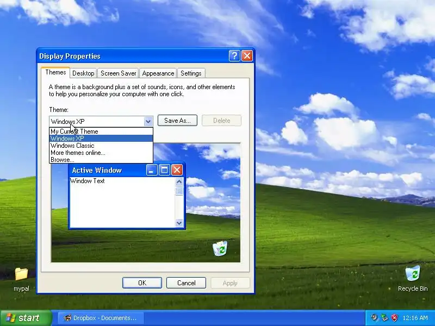The width and height of the screenshot is (435, 326).
Task: Collapse the Theme dropdown arrow
Action: (148, 121)
